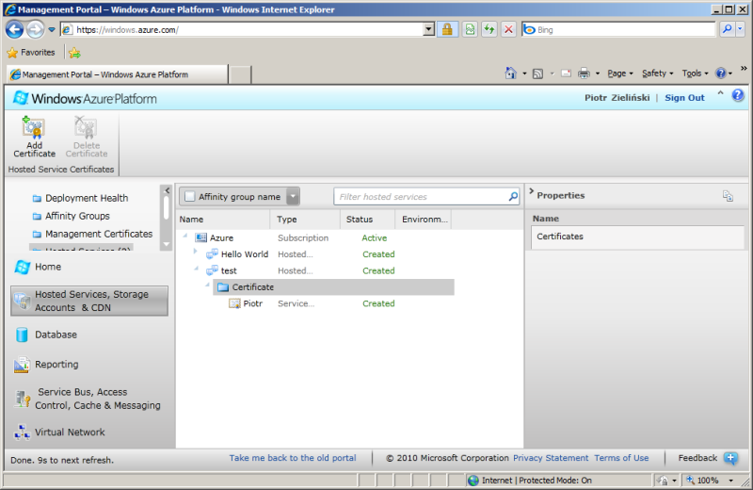Click the RSS feeds icon
This screenshot has width=753, height=490.
click(537, 73)
